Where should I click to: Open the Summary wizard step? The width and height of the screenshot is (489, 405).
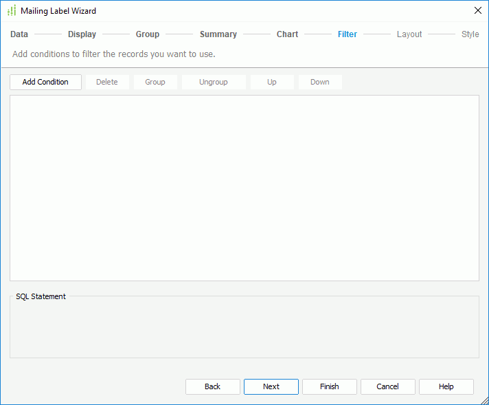click(218, 34)
